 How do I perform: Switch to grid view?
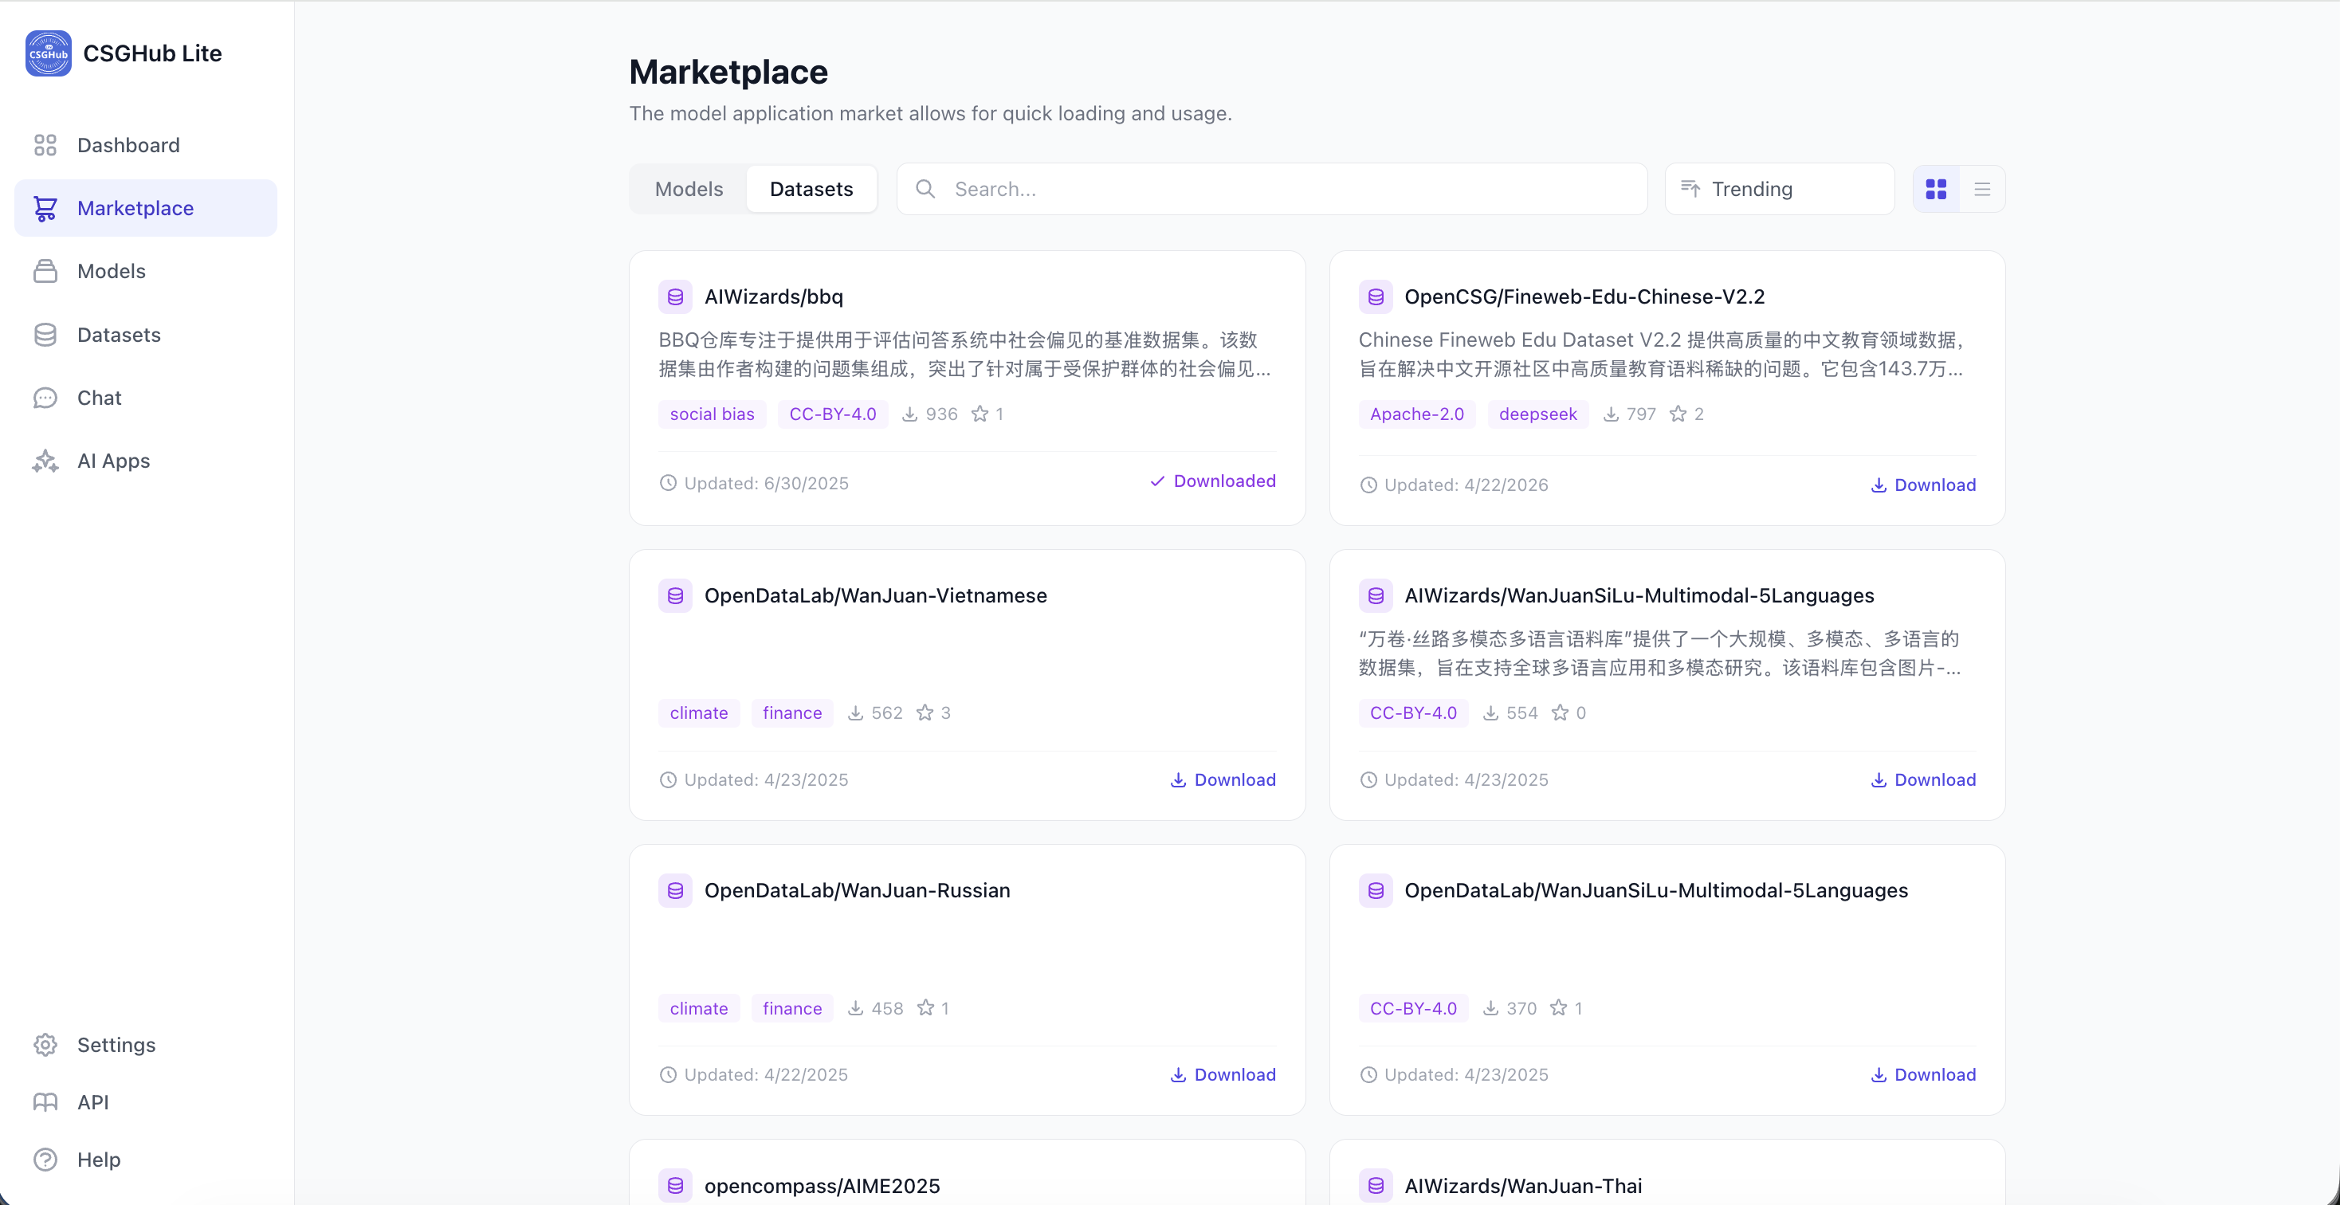pyautogui.click(x=1936, y=189)
